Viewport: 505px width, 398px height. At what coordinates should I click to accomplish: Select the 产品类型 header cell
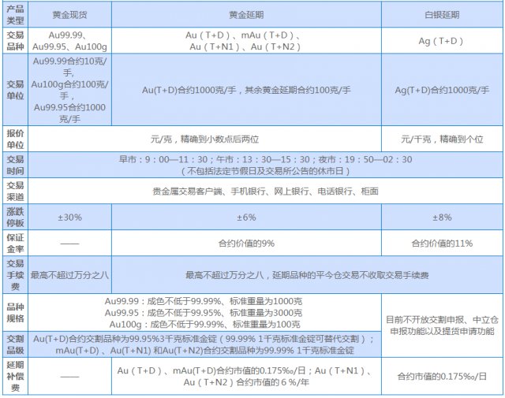15,15
